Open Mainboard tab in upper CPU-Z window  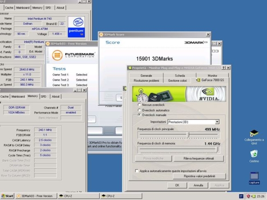click(23, 8)
